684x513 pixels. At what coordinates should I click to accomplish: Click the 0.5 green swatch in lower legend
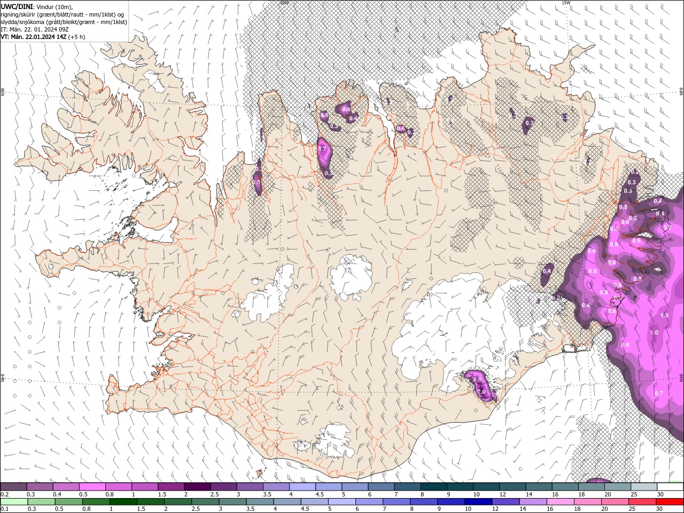[68, 502]
